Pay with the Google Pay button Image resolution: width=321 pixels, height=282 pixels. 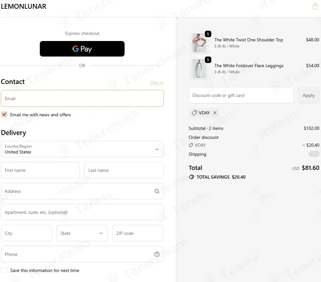[x=82, y=49]
